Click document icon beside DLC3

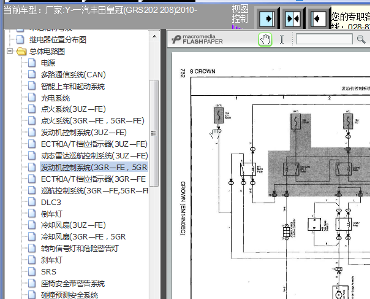tap(32, 202)
